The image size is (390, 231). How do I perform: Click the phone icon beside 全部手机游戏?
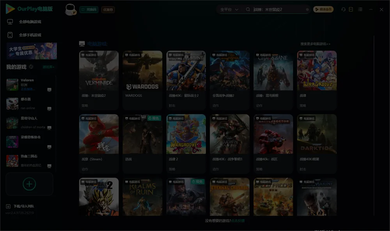point(10,35)
